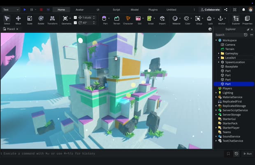Screen dimensions: 255x165
Task: Open the notifications bell
Action: [243, 9]
